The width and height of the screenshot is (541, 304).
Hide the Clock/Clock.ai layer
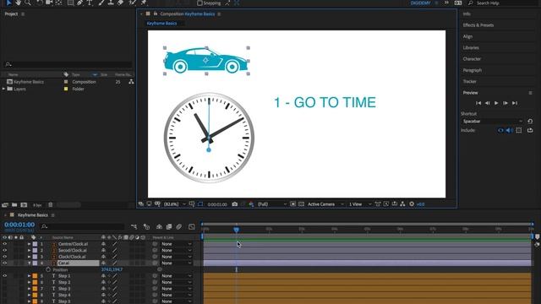(x=5, y=257)
